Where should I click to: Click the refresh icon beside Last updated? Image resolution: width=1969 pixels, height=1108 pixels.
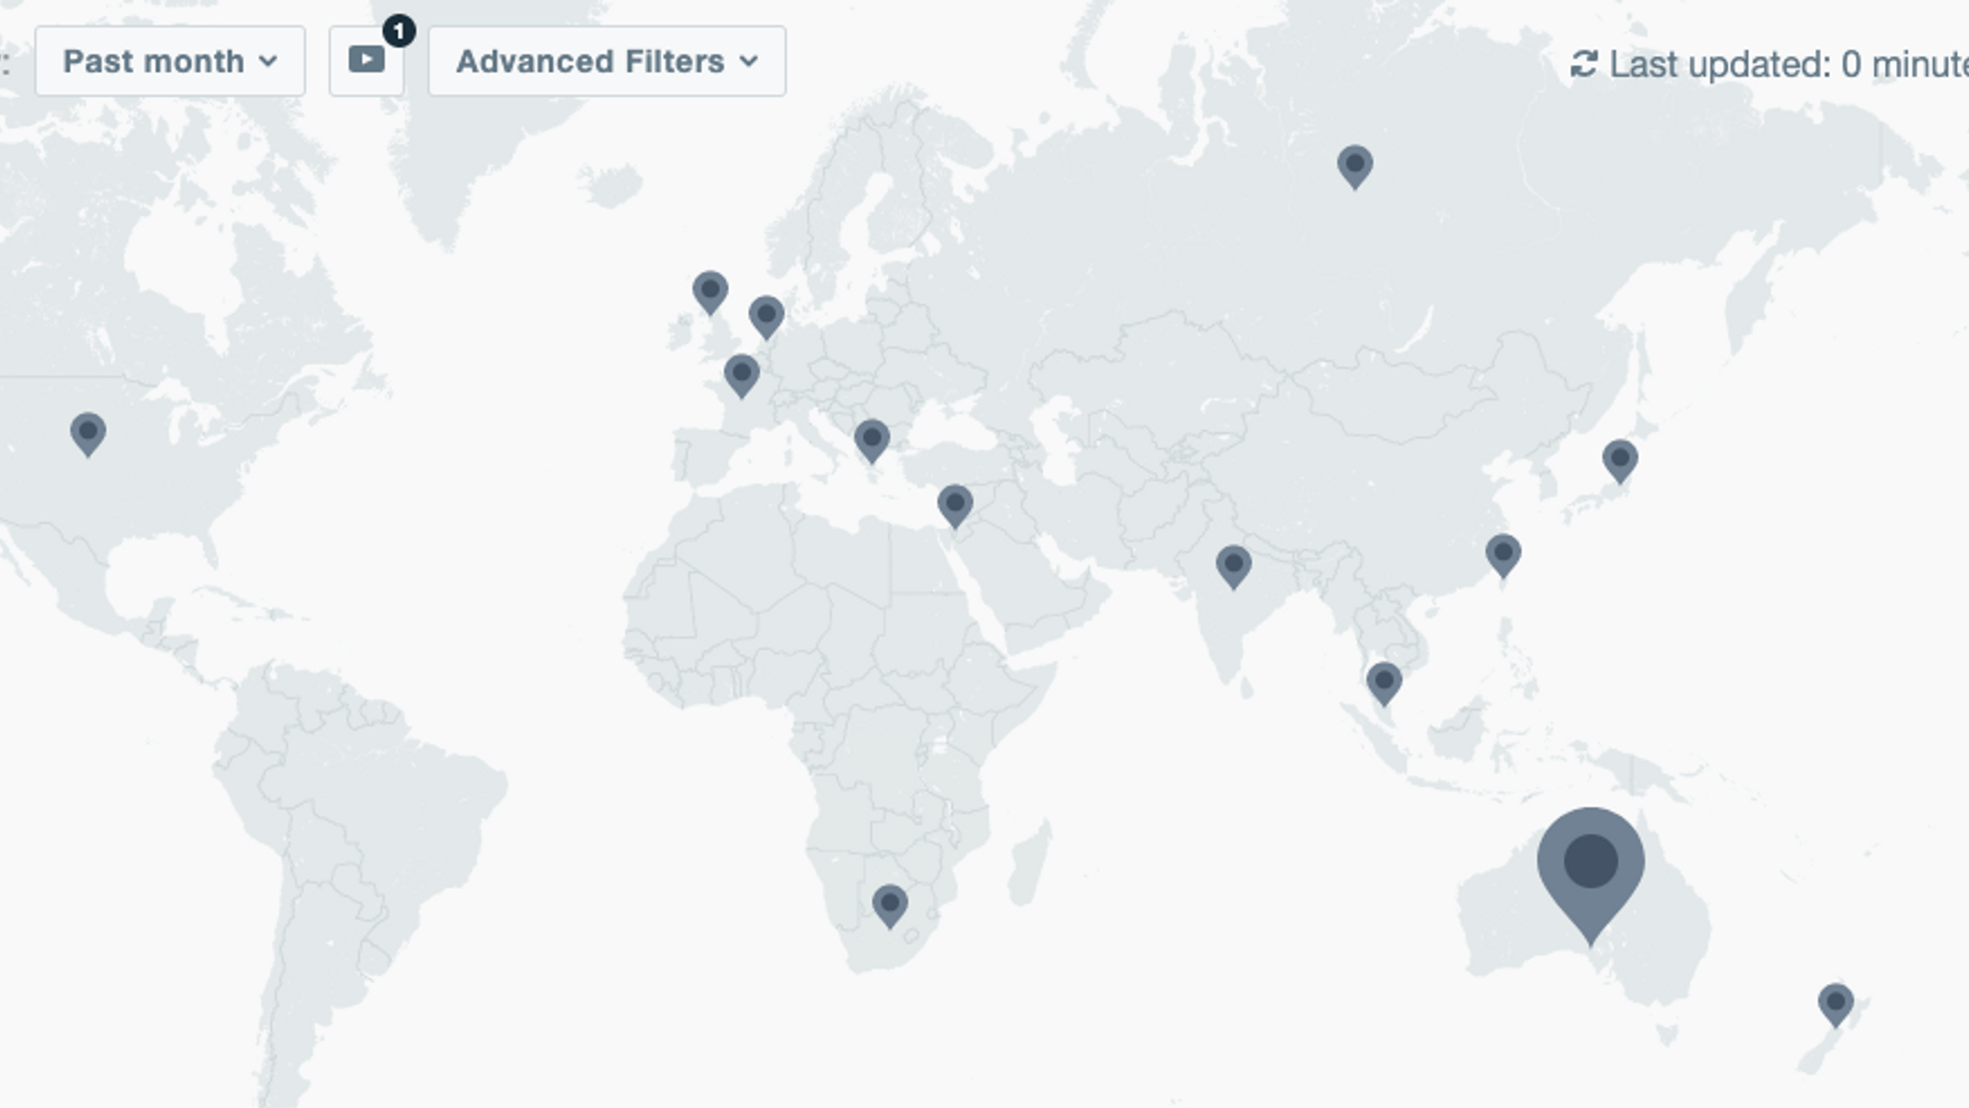pyautogui.click(x=1583, y=64)
